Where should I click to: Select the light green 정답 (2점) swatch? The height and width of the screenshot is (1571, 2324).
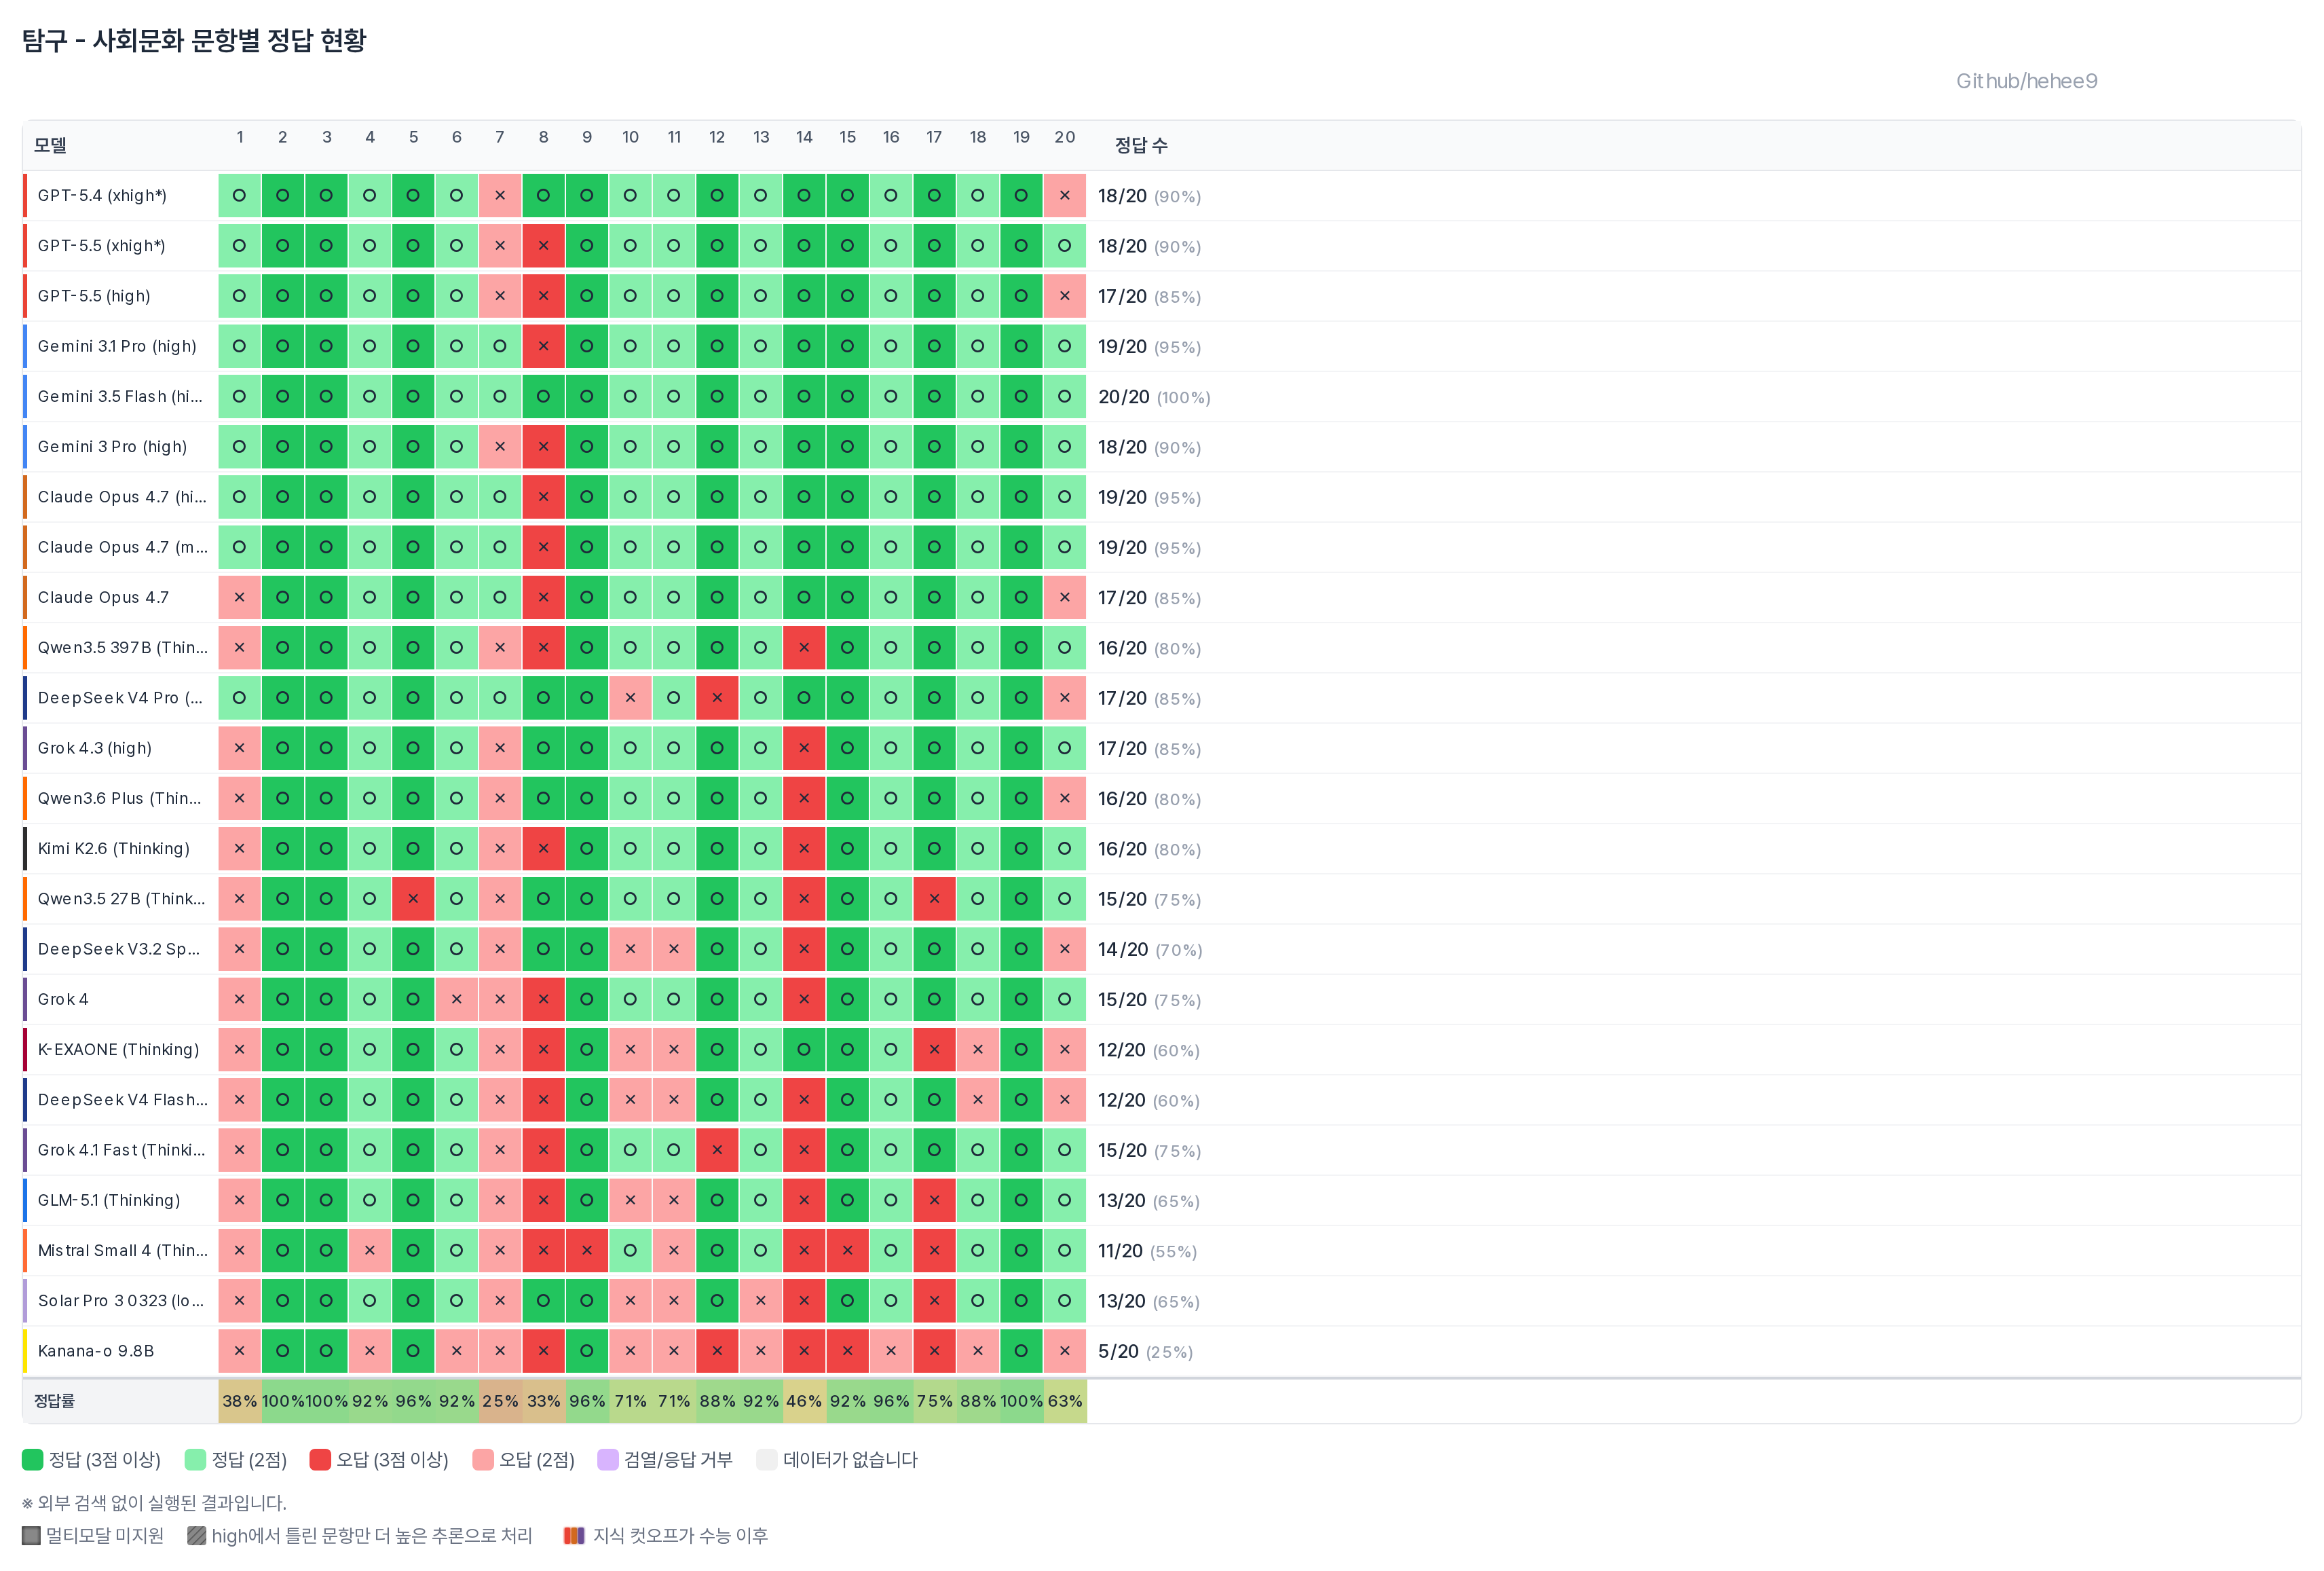pyautogui.click(x=195, y=1459)
